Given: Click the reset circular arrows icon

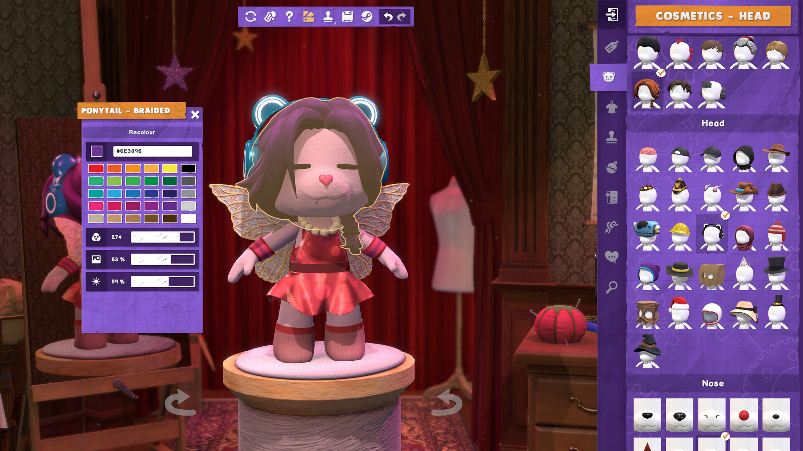Looking at the screenshot, I should click(250, 17).
